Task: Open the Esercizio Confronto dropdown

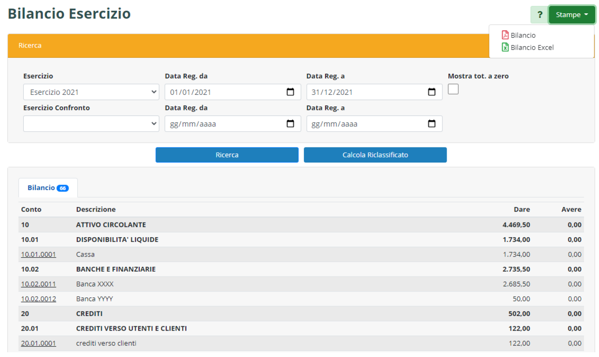Action: [x=91, y=124]
